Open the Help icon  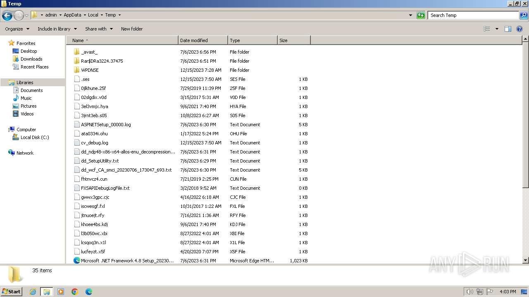[520, 29]
